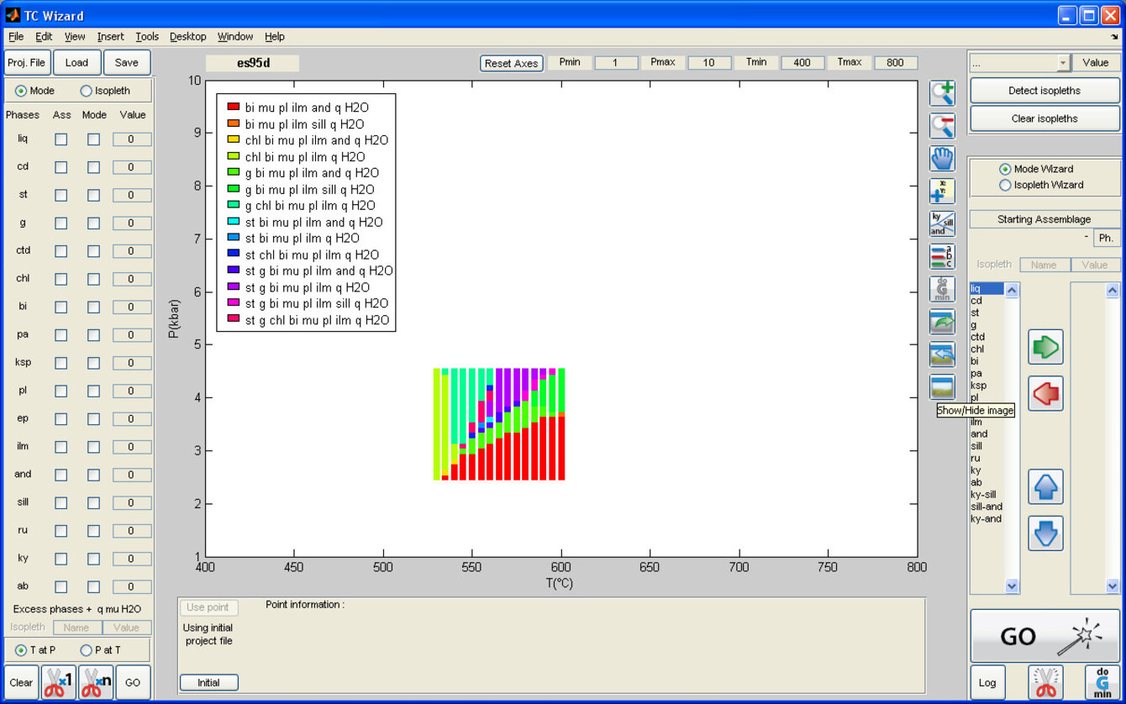Image resolution: width=1126 pixels, height=704 pixels.
Task: Select 'sill' in the phase list
Action: [x=976, y=446]
